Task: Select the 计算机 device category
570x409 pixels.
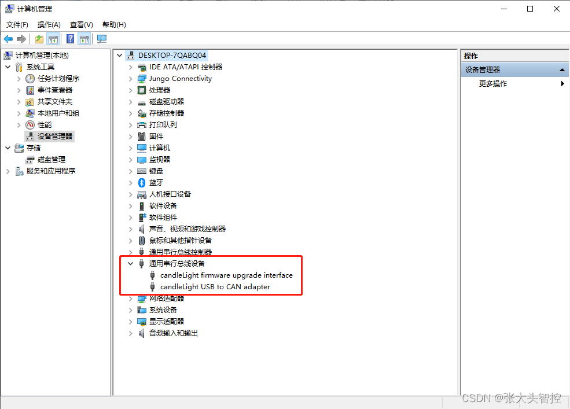Action: pyautogui.click(x=160, y=148)
